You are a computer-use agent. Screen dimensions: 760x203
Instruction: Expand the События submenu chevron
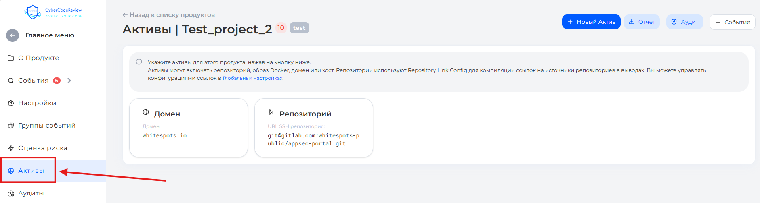pos(69,81)
